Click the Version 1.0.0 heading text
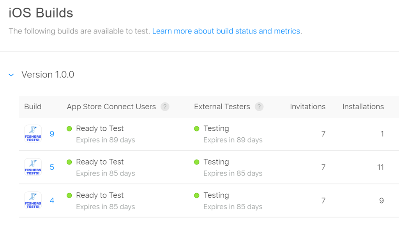The image size is (399, 233). 48,75
